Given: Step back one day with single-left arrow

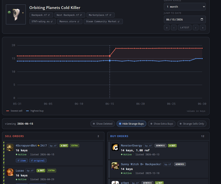Looking at the screenshot, I should pyautogui.click(x=174, y=28).
